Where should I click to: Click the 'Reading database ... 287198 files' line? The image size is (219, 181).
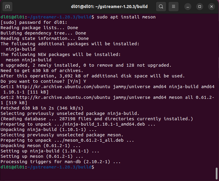97,119
